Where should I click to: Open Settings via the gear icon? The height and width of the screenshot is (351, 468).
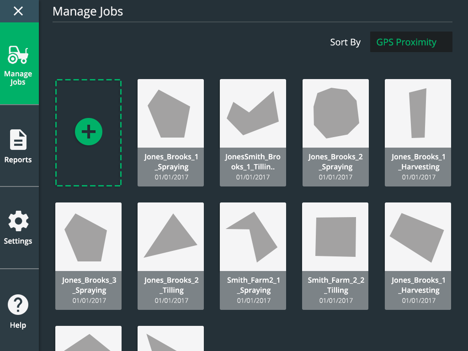(18, 222)
